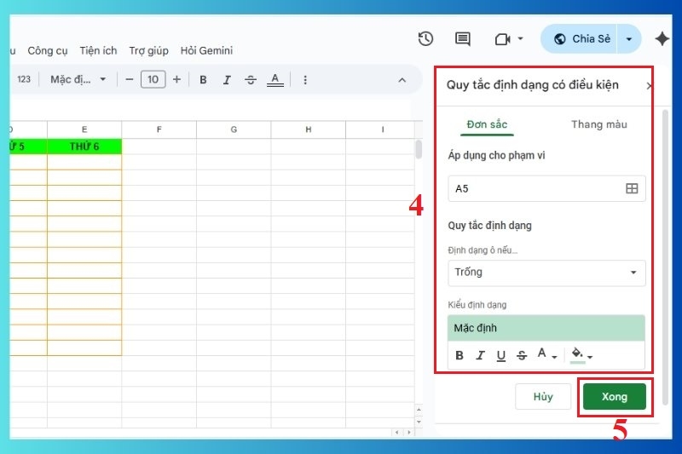682x454 pixels.
Task: Collapse the menus with up chevron
Action: click(402, 80)
